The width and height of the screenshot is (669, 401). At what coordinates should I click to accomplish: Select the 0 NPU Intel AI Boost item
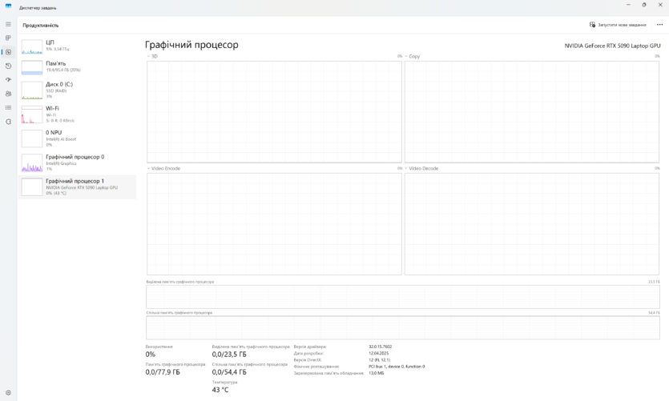[x=77, y=138]
